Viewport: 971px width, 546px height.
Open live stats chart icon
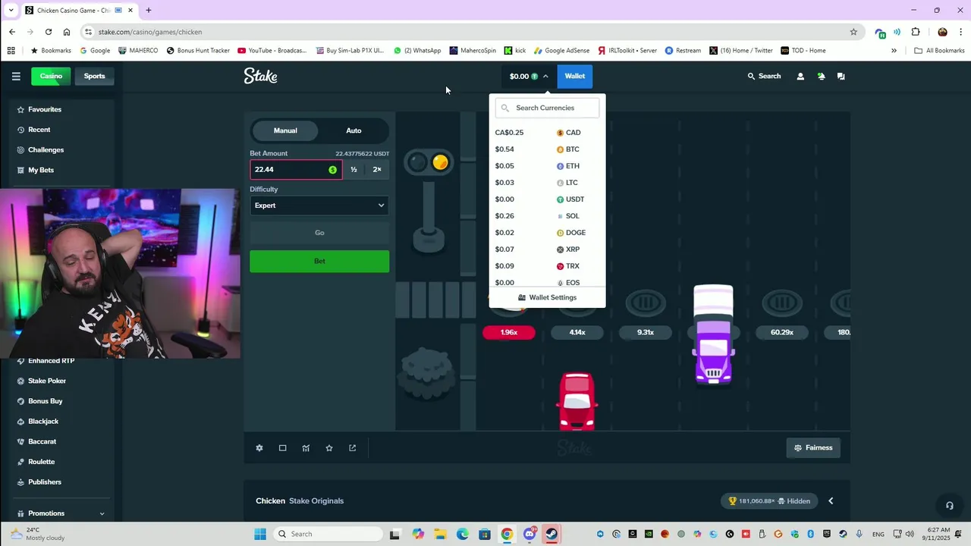pyautogui.click(x=306, y=448)
